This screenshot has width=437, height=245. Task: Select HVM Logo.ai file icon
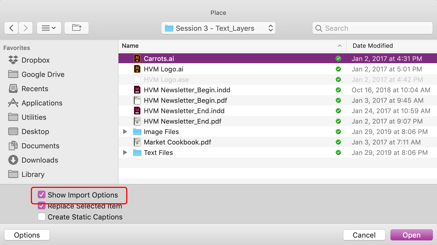[137, 69]
